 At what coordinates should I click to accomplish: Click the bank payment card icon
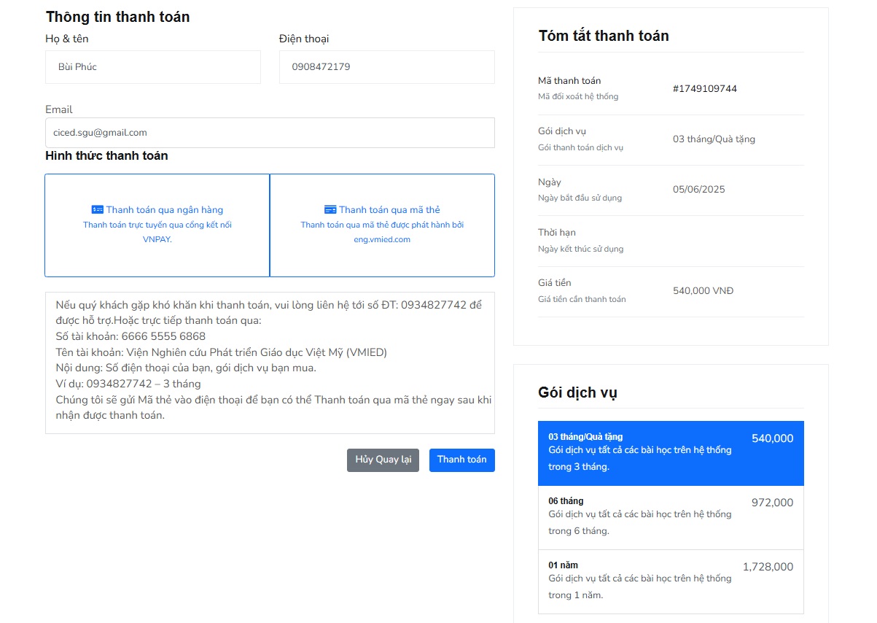tap(97, 209)
